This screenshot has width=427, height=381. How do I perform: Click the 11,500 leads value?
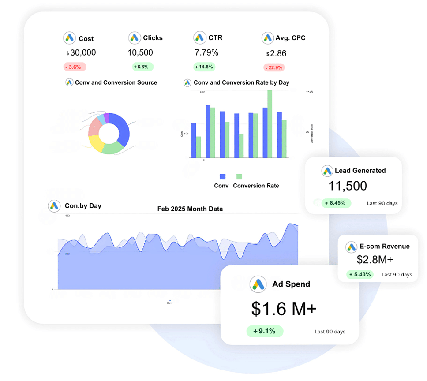348,186
